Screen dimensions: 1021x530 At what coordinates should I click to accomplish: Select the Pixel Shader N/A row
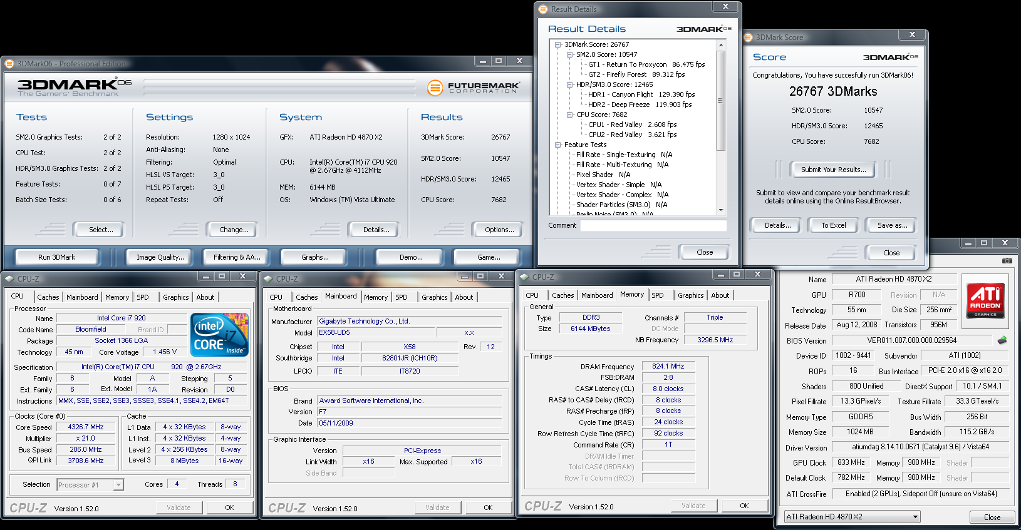point(603,175)
